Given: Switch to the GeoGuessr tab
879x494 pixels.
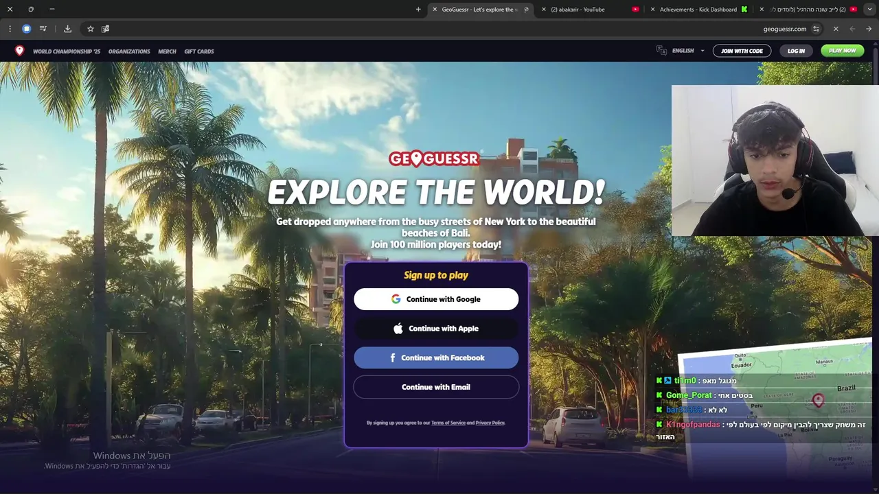Looking at the screenshot, I should [x=481, y=10].
